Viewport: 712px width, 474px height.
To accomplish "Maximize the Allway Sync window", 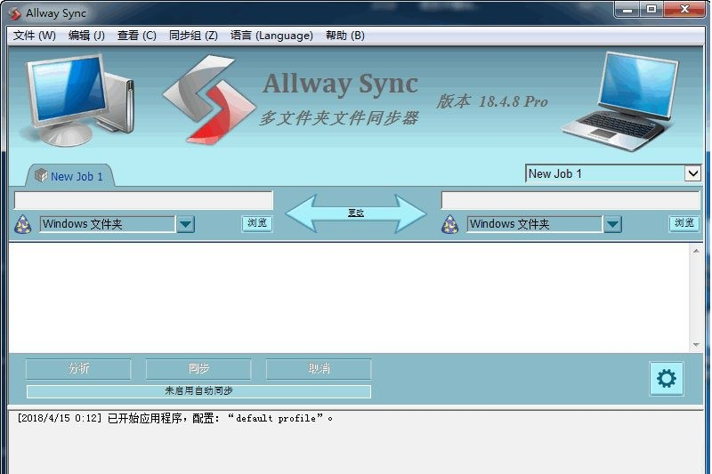I will (x=651, y=9).
